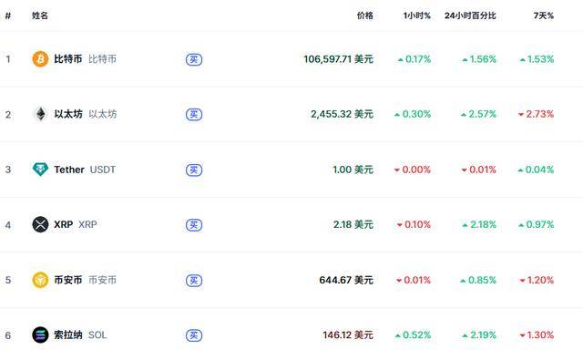The height and width of the screenshot is (350, 583).
Task: Sort by the 姓名 column header
Action: pyautogui.click(x=40, y=15)
